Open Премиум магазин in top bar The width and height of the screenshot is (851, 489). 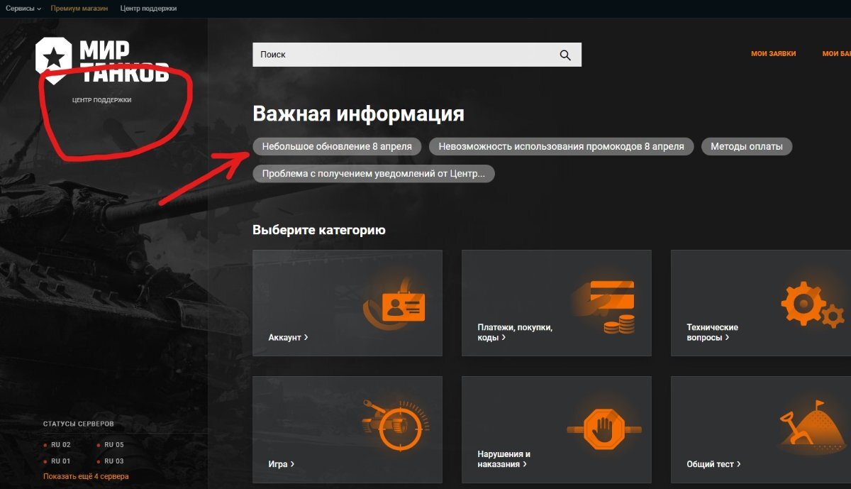coord(79,9)
